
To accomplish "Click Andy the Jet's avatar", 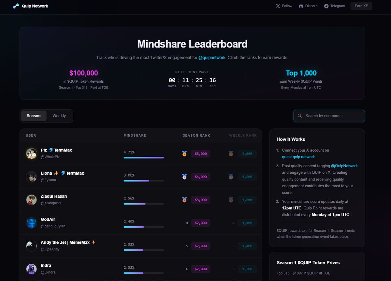I will pos(32,246).
